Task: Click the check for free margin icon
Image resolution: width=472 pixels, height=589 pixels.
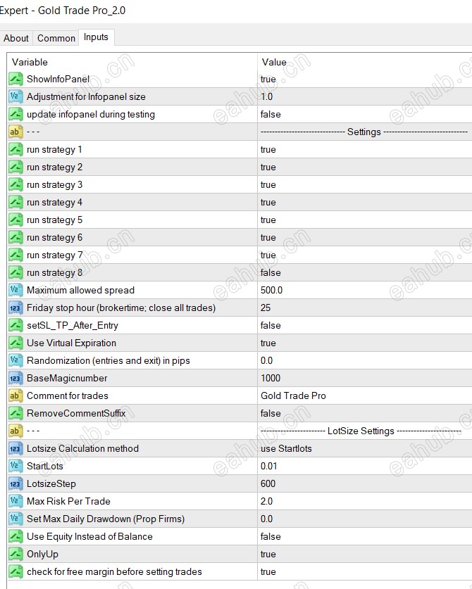Action: click(15, 571)
